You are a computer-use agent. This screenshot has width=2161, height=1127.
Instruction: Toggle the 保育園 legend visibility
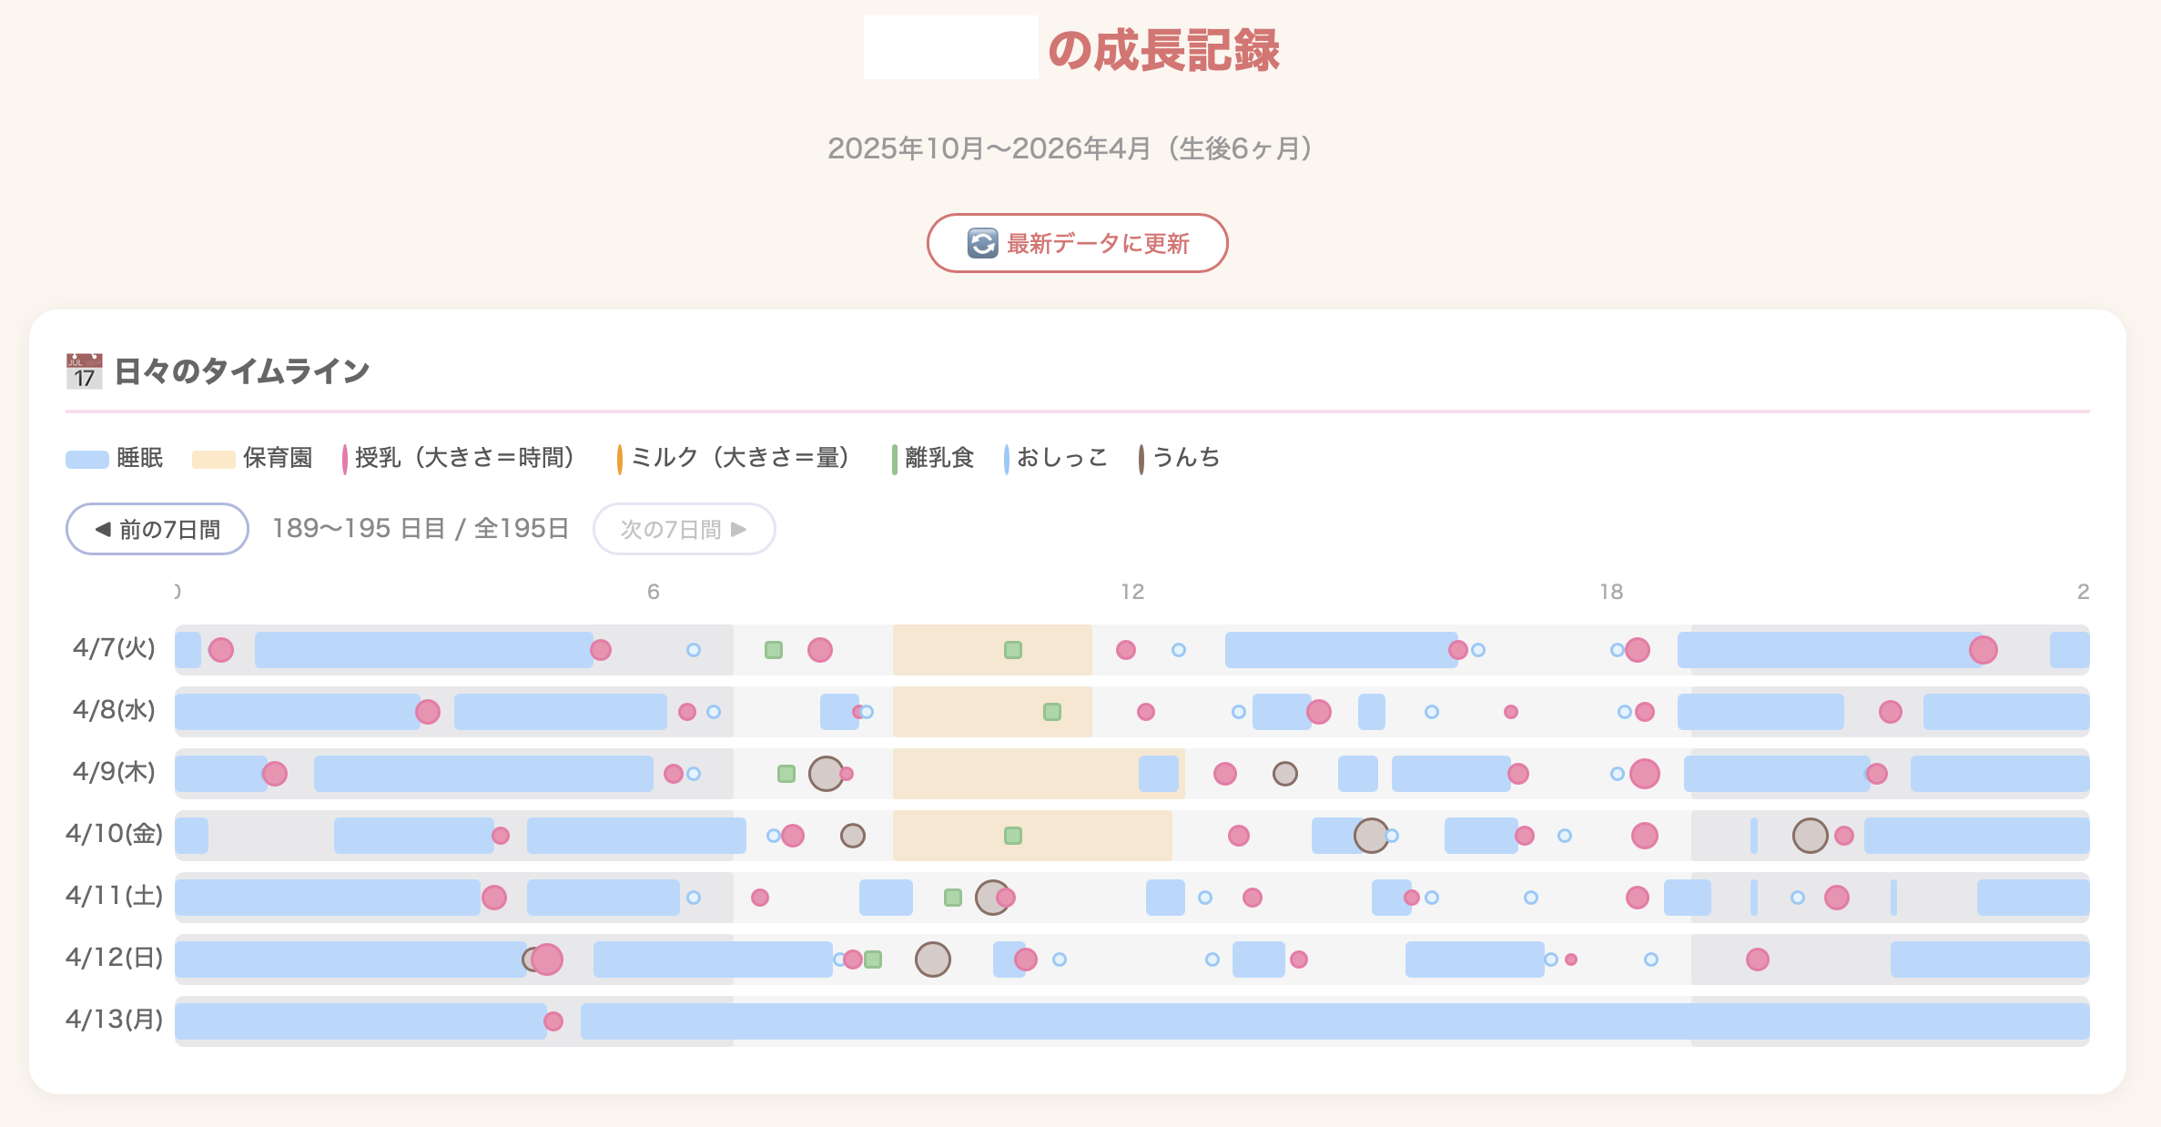click(x=214, y=458)
